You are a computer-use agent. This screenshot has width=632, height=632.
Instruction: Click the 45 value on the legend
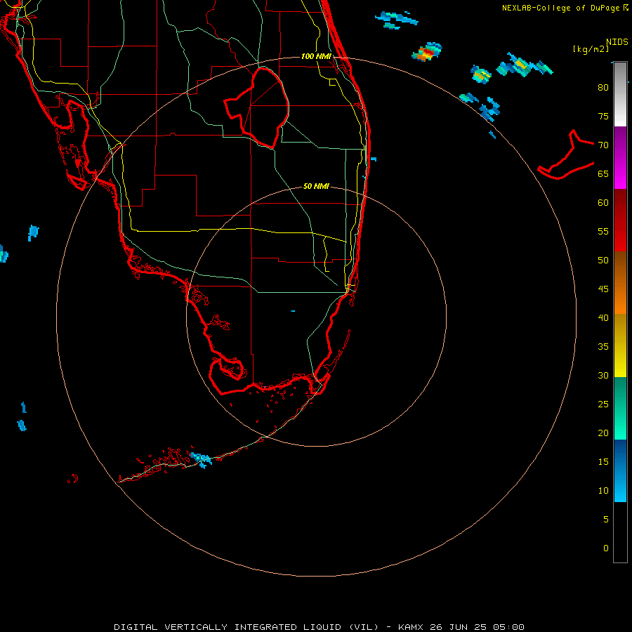[x=603, y=289]
